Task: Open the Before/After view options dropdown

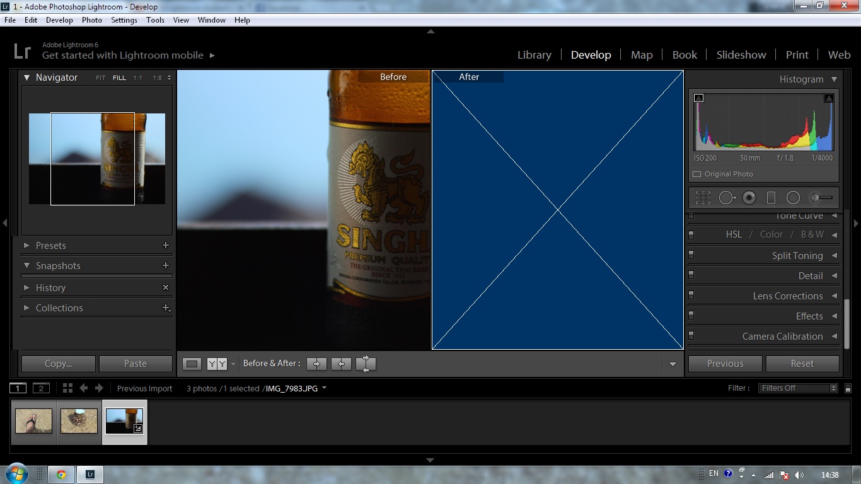Action: [x=233, y=364]
